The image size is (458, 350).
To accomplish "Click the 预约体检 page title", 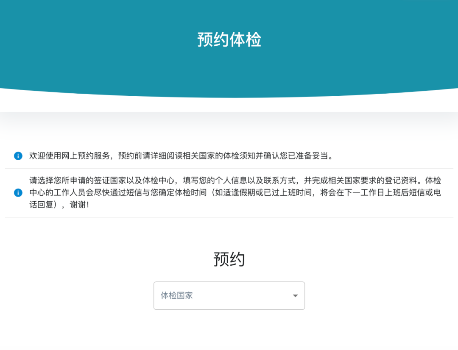I will pos(229,39).
